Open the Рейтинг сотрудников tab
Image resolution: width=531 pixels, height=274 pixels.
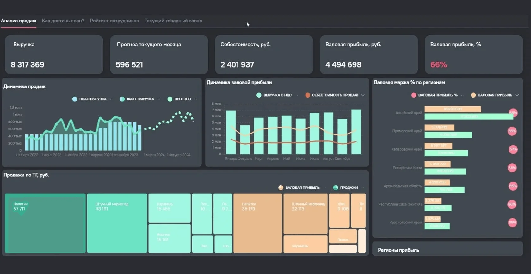114,21
